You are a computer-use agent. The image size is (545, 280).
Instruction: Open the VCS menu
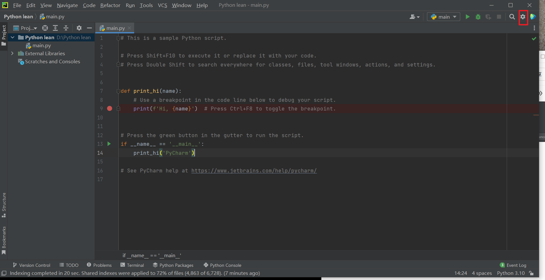162,5
